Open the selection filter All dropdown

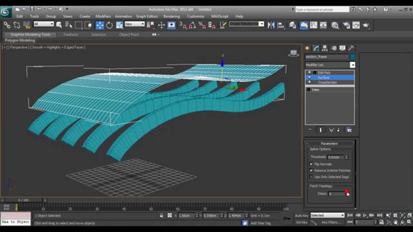coord(44,24)
